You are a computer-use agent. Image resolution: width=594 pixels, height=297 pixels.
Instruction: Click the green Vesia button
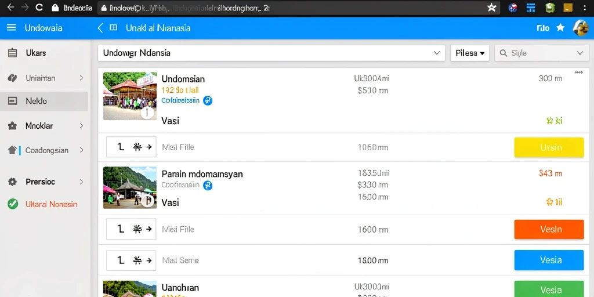point(549,289)
